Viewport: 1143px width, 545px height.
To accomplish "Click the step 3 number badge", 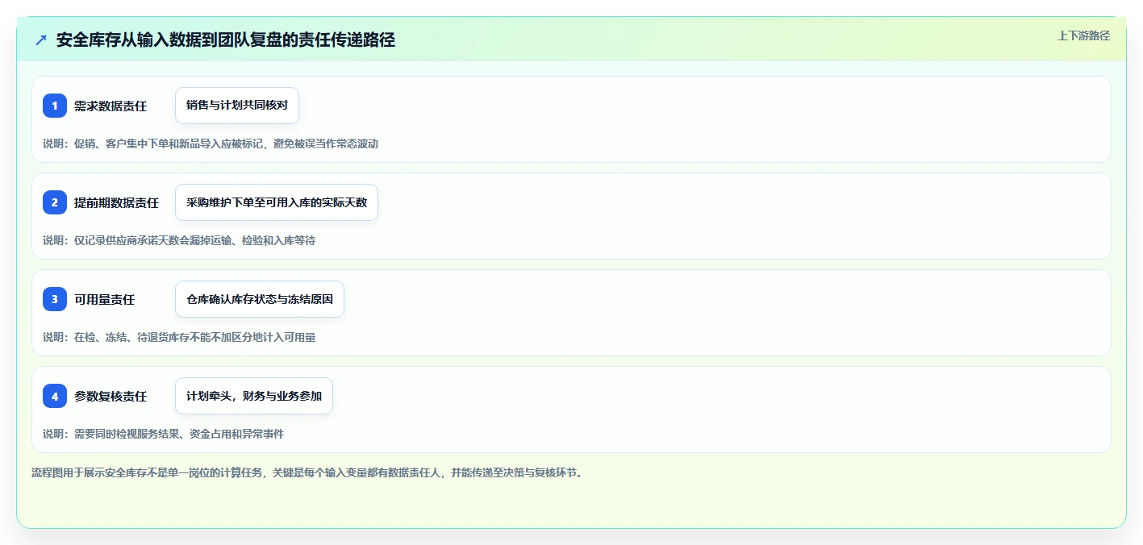I will [55, 299].
